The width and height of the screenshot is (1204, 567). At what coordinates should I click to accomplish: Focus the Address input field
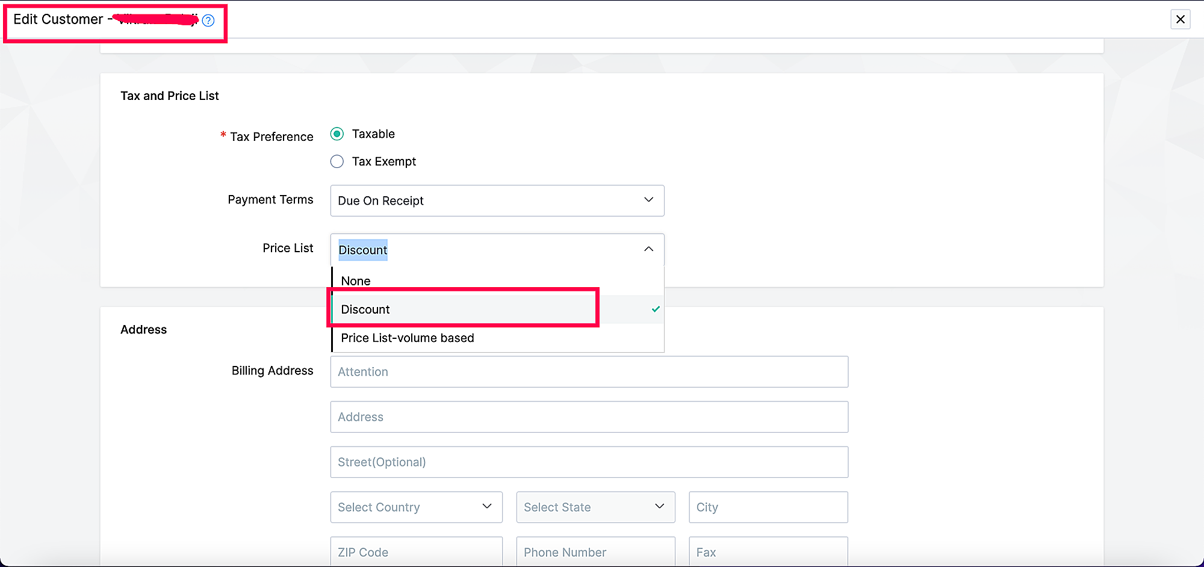(589, 417)
